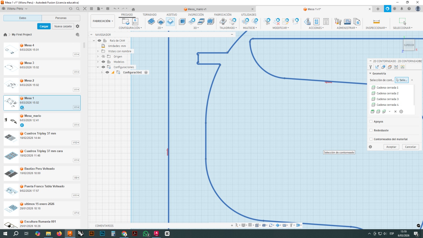Viewport: 423px width, 238px height.
Task: Open the Tool Library icon in Administrar
Action: [338, 21]
